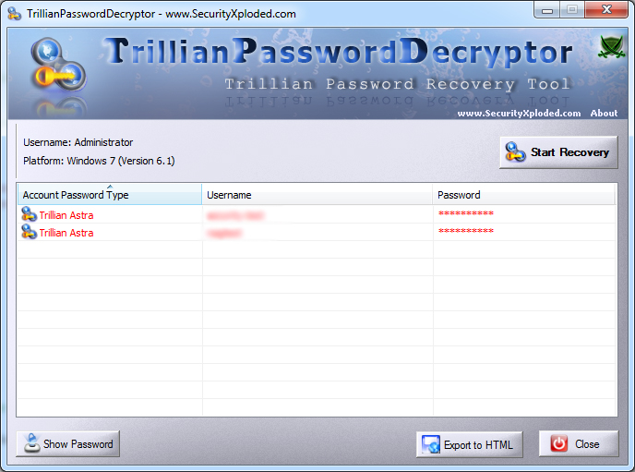This screenshot has height=472, width=635.
Task: Toggle Show Password to reveal passwords
Action: tap(67, 443)
